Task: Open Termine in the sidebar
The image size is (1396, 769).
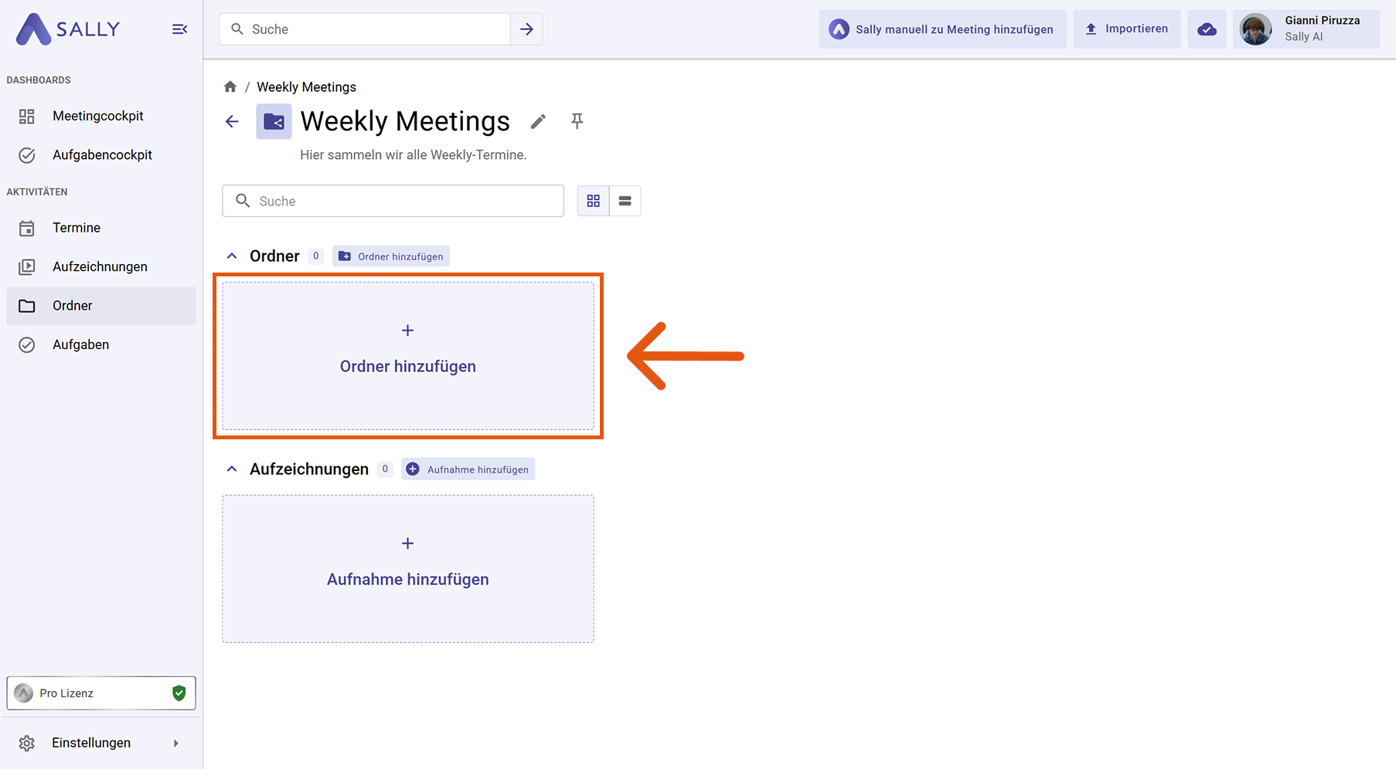Action: [x=76, y=228]
